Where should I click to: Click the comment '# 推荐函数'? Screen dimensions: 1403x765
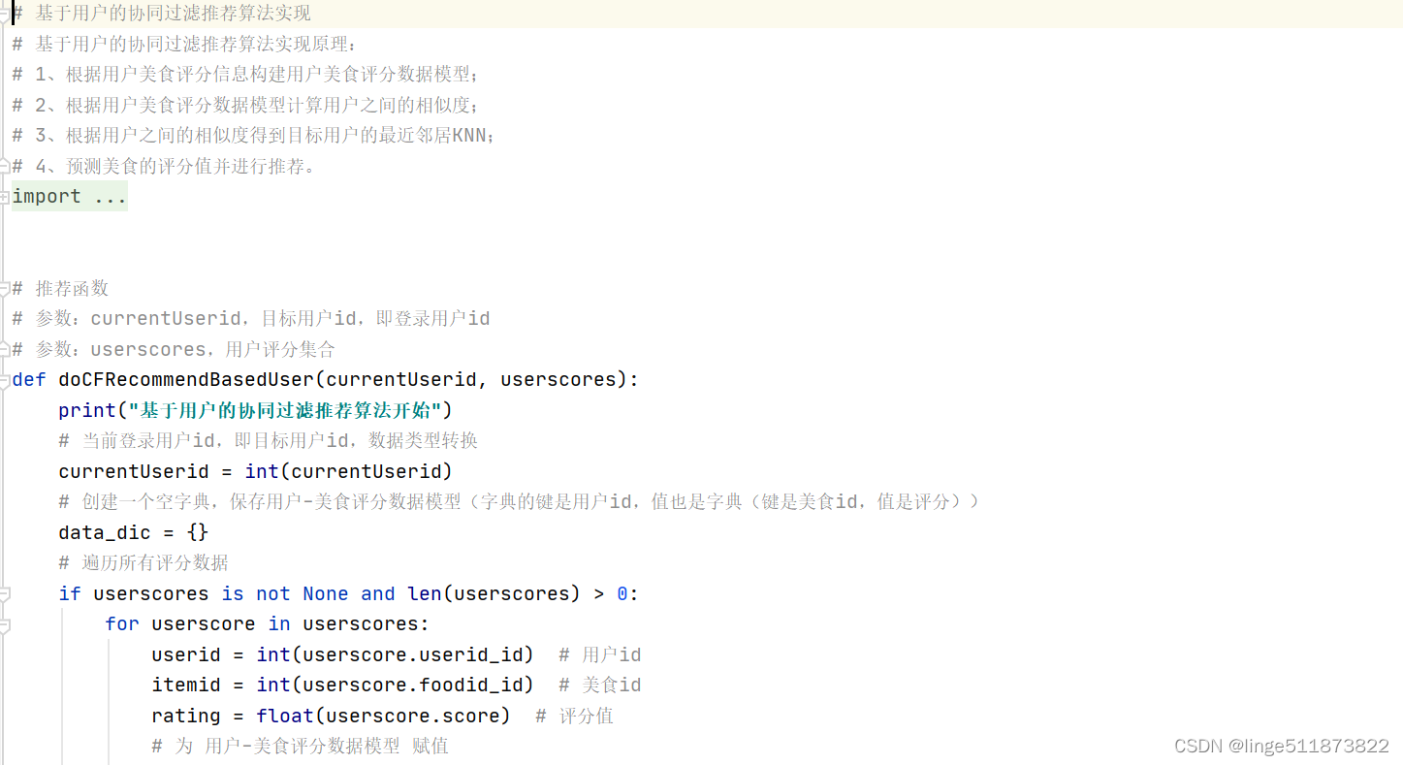coord(60,288)
